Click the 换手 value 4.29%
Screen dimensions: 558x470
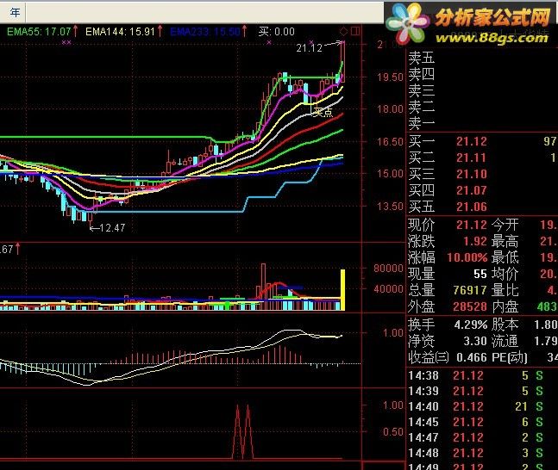tap(471, 325)
